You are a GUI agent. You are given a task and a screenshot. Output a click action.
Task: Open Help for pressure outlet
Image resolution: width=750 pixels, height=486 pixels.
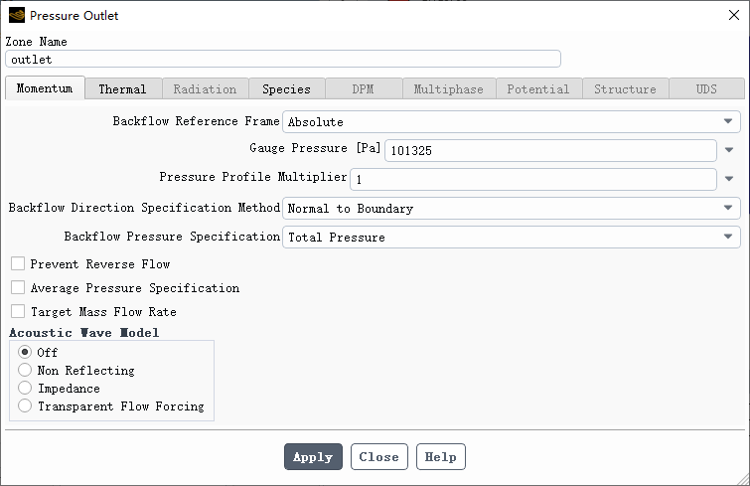tap(440, 457)
